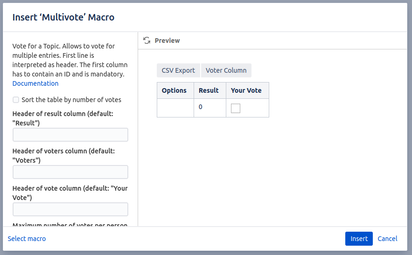The height and width of the screenshot is (255, 412).
Task: Click the empty Options cell in preview table
Action: (175, 108)
